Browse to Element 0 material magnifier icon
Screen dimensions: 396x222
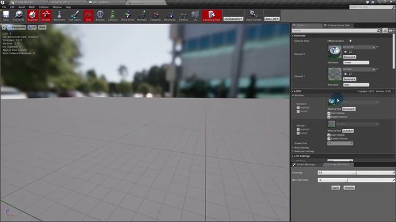(x=350, y=52)
